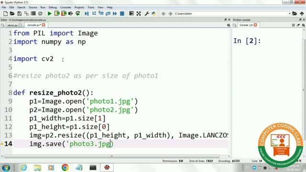Viewport: 306px width, 172px height.
Task: Stop debugging with the blue square icon
Action: click(x=122, y=13)
